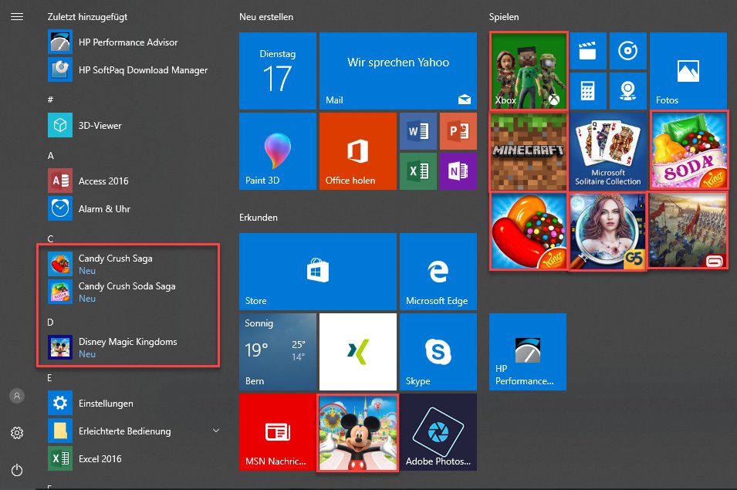Open the webcam Camera tile
Image resolution: width=737 pixels, height=490 pixels.
point(628,91)
